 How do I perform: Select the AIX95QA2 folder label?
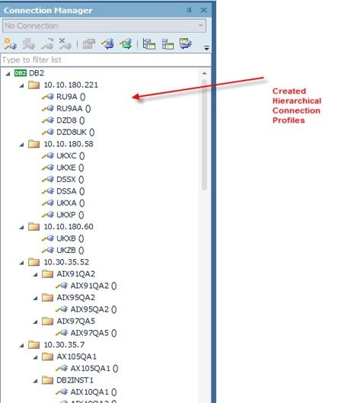tap(76, 298)
